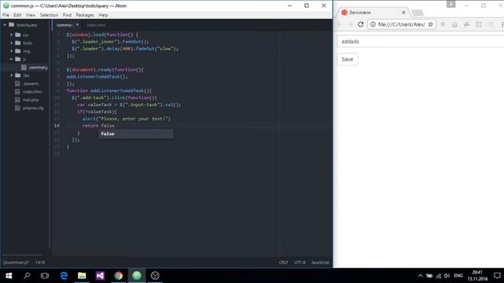Go forward in Chrome
Screen dimensions: 504x283
pos(350,24)
